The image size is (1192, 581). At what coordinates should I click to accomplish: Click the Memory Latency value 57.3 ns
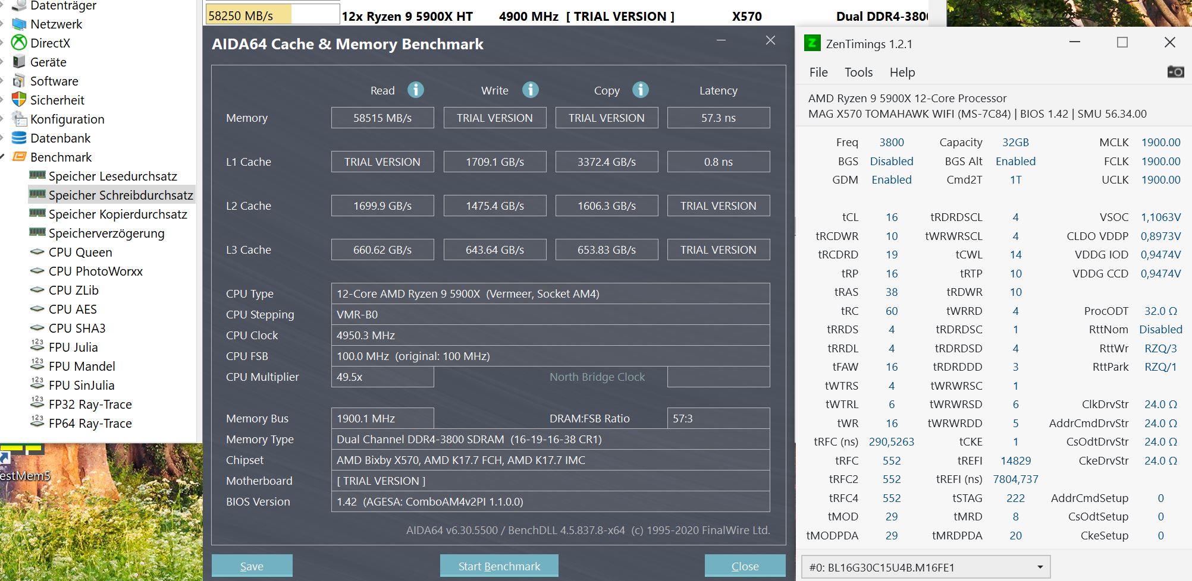pos(719,118)
